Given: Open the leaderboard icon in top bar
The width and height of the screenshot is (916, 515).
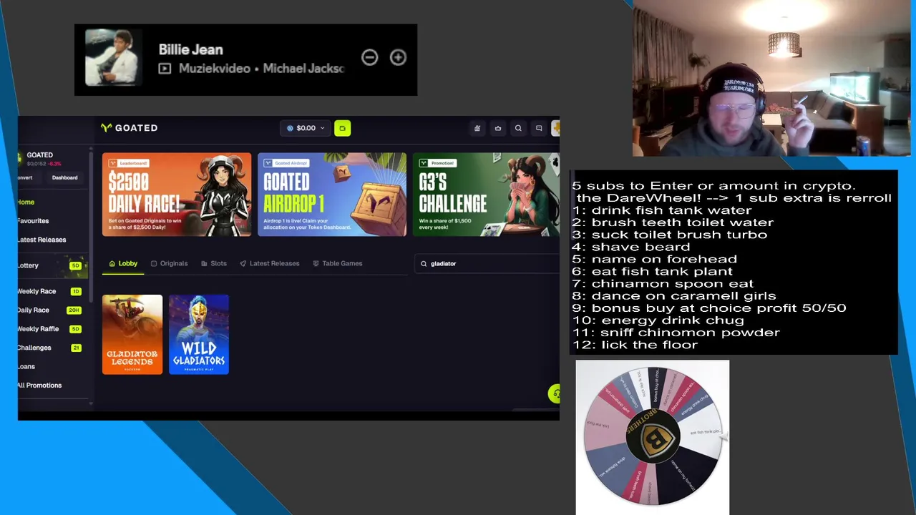Looking at the screenshot, I should coord(477,128).
